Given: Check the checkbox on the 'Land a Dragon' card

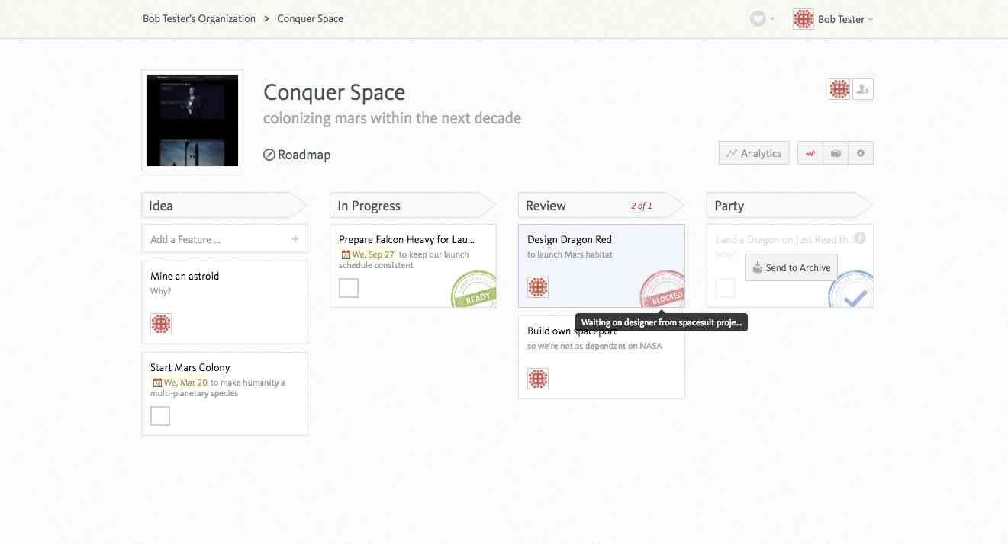Looking at the screenshot, I should (x=725, y=287).
